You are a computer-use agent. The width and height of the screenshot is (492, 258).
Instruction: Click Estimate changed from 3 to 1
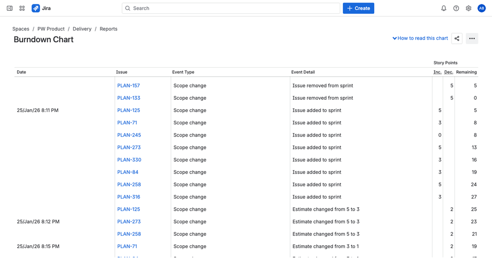pyautogui.click(x=326, y=246)
